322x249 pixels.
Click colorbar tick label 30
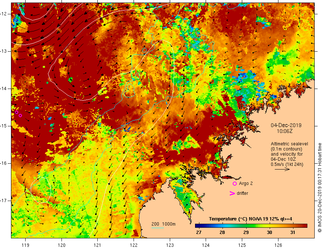269,233
